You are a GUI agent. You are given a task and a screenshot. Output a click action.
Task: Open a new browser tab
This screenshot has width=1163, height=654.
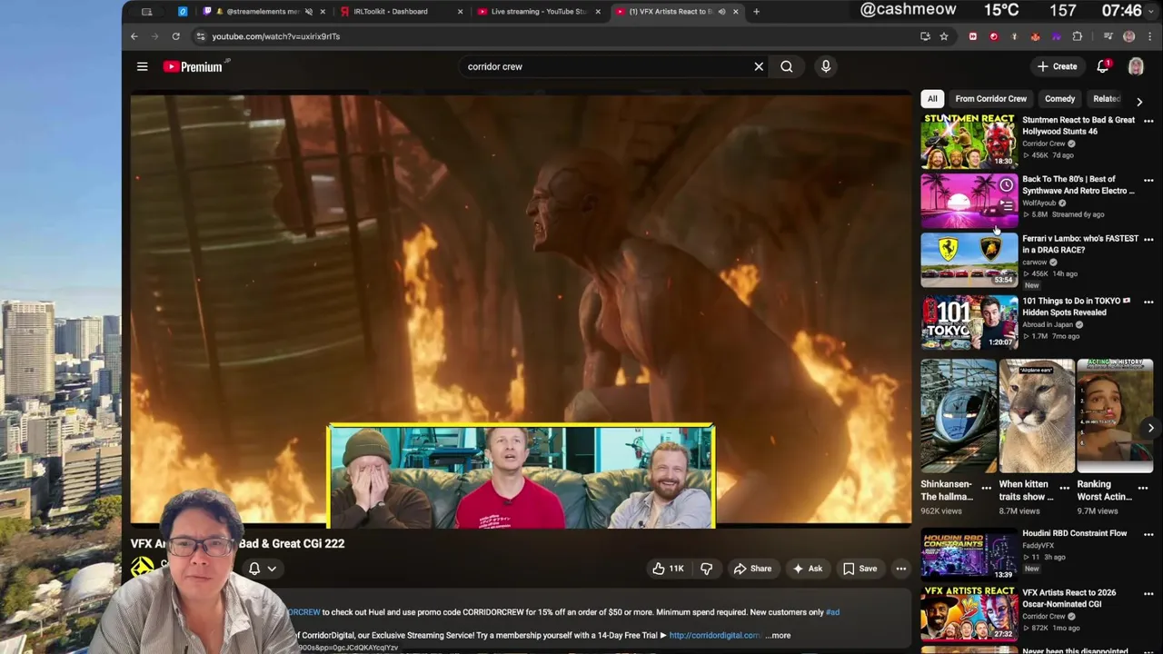[756, 12]
